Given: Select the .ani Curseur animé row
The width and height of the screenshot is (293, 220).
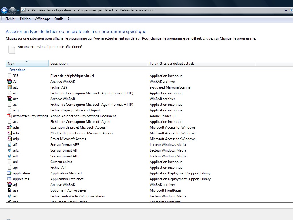Looking at the screenshot, I should 61,162.
